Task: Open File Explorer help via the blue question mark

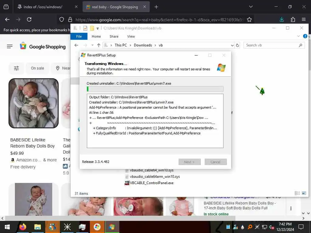Action: (305, 36)
